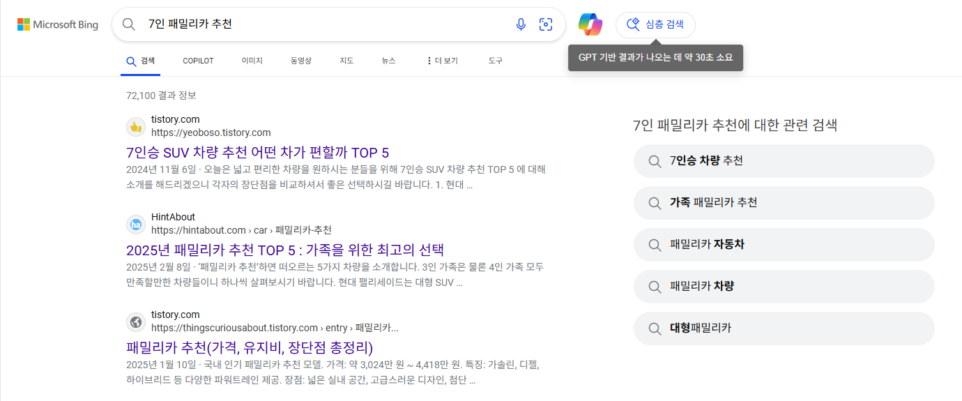Click the snippet dated 2024년 11월 6일
This screenshot has width=962, height=401.
click(335, 177)
